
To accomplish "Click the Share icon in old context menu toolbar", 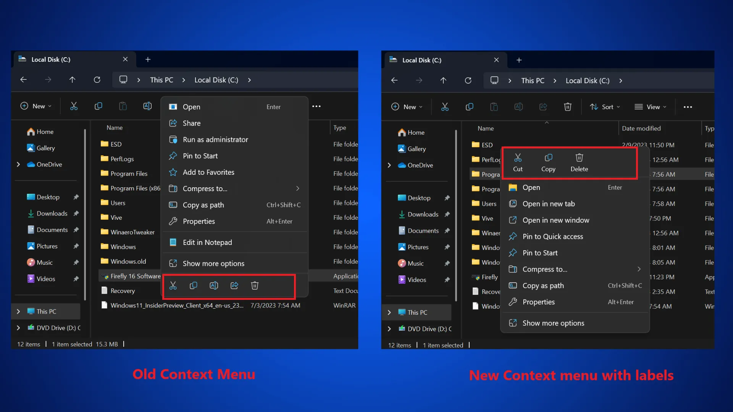I will coord(234,285).
